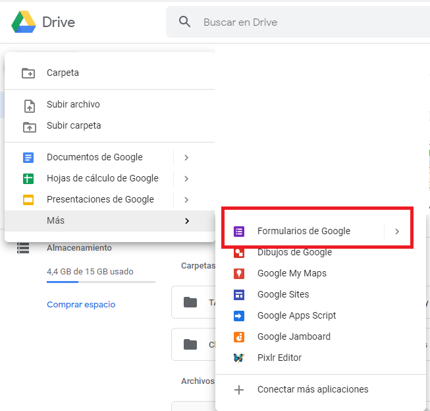The image size is (430, 411).
Task: Expand Formularios de Google submenu arrow
Action: click(397, 232)
